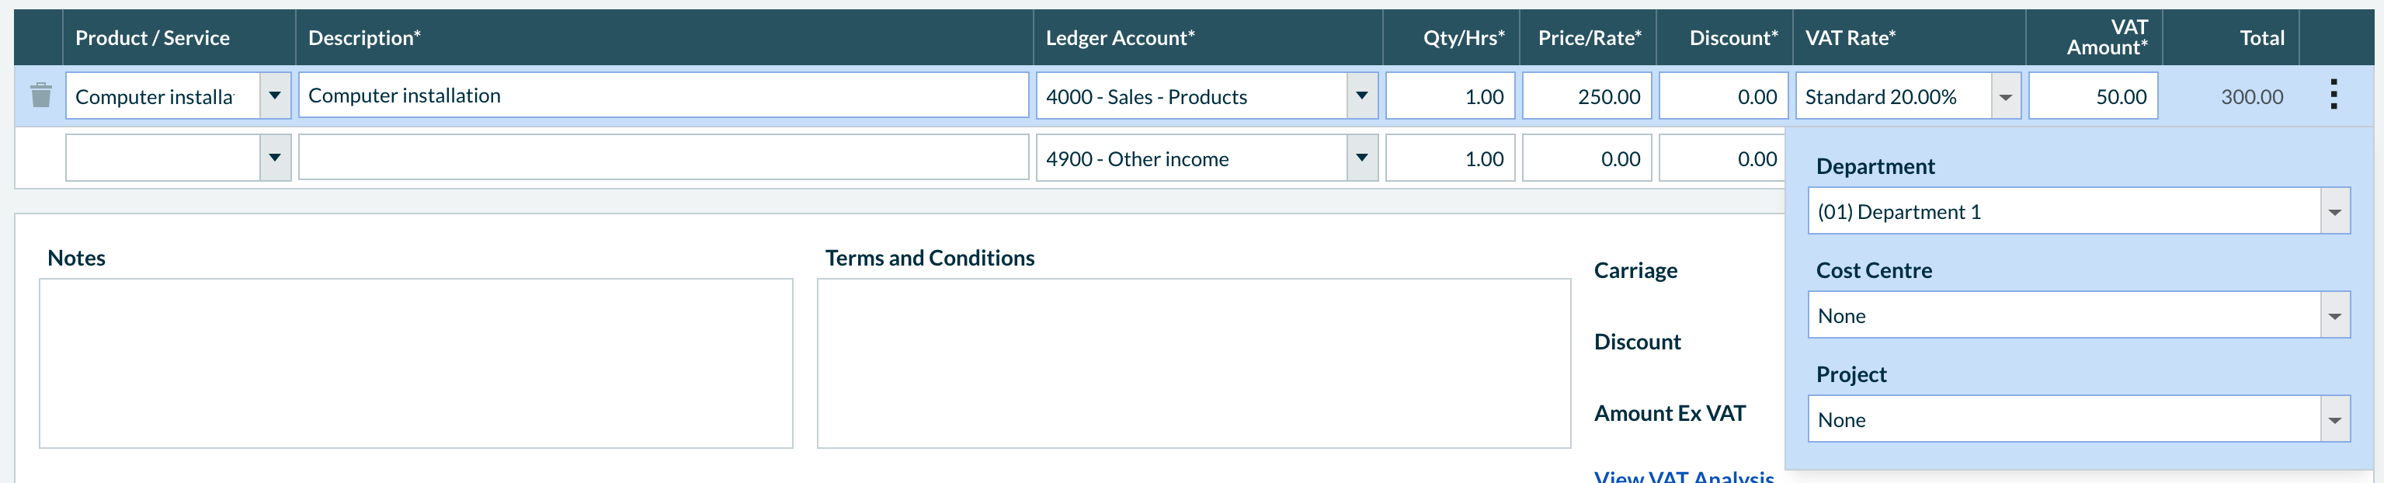Image resolution: width=2384 pixels, height=483 pixels.
Task: Open the three-dot row options menu
Action: 2333,96
